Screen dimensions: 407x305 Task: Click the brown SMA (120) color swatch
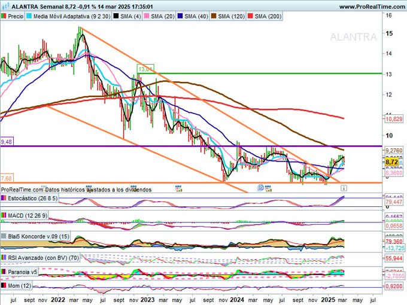(x=213, y=16)
